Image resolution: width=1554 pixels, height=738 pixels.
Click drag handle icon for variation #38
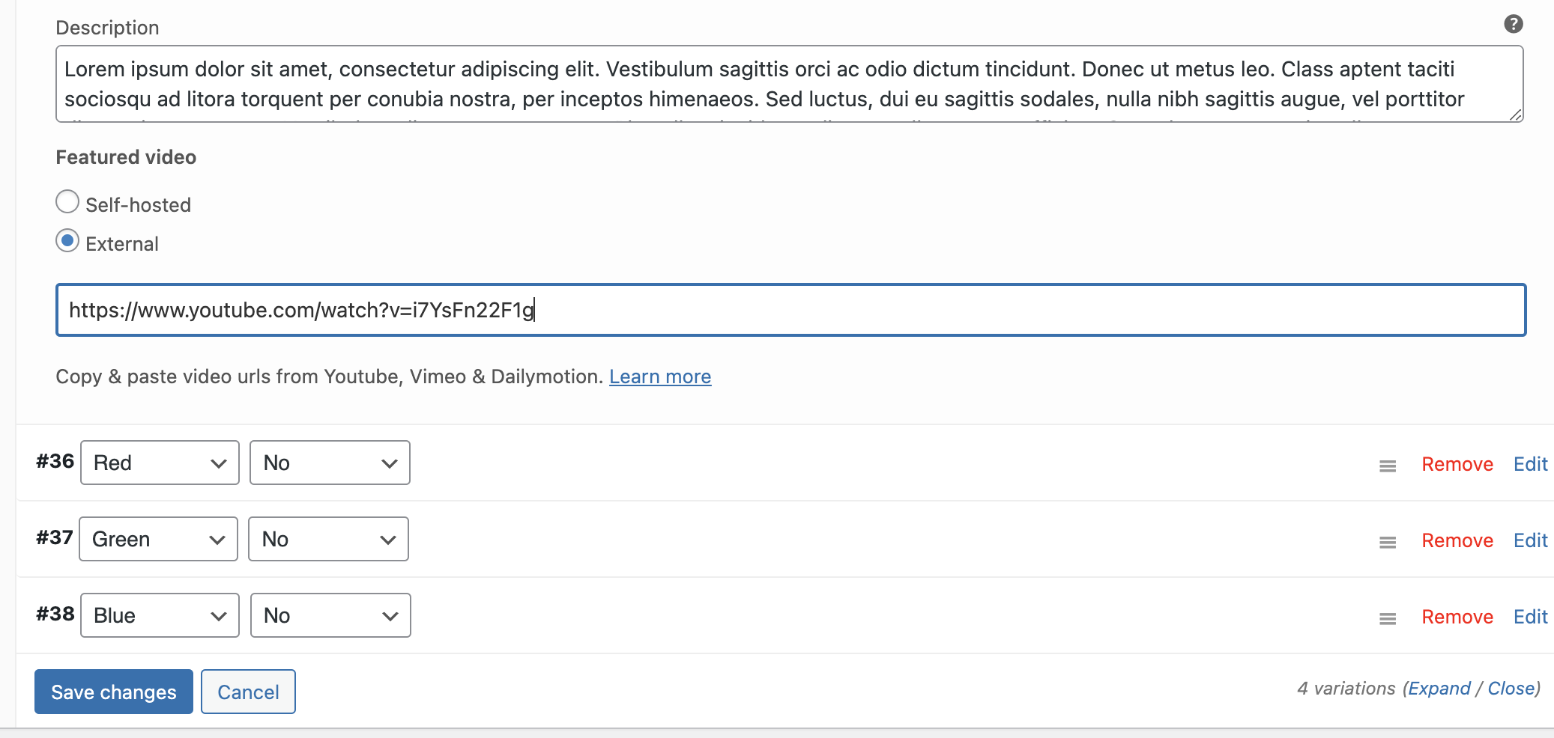1387,618
